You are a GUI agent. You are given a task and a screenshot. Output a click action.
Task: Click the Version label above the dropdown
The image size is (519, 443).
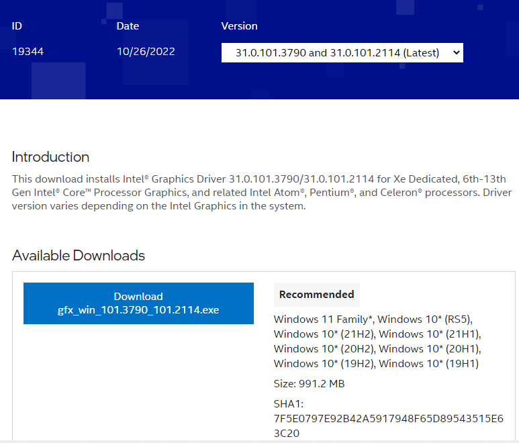click(x=239, y=26)
